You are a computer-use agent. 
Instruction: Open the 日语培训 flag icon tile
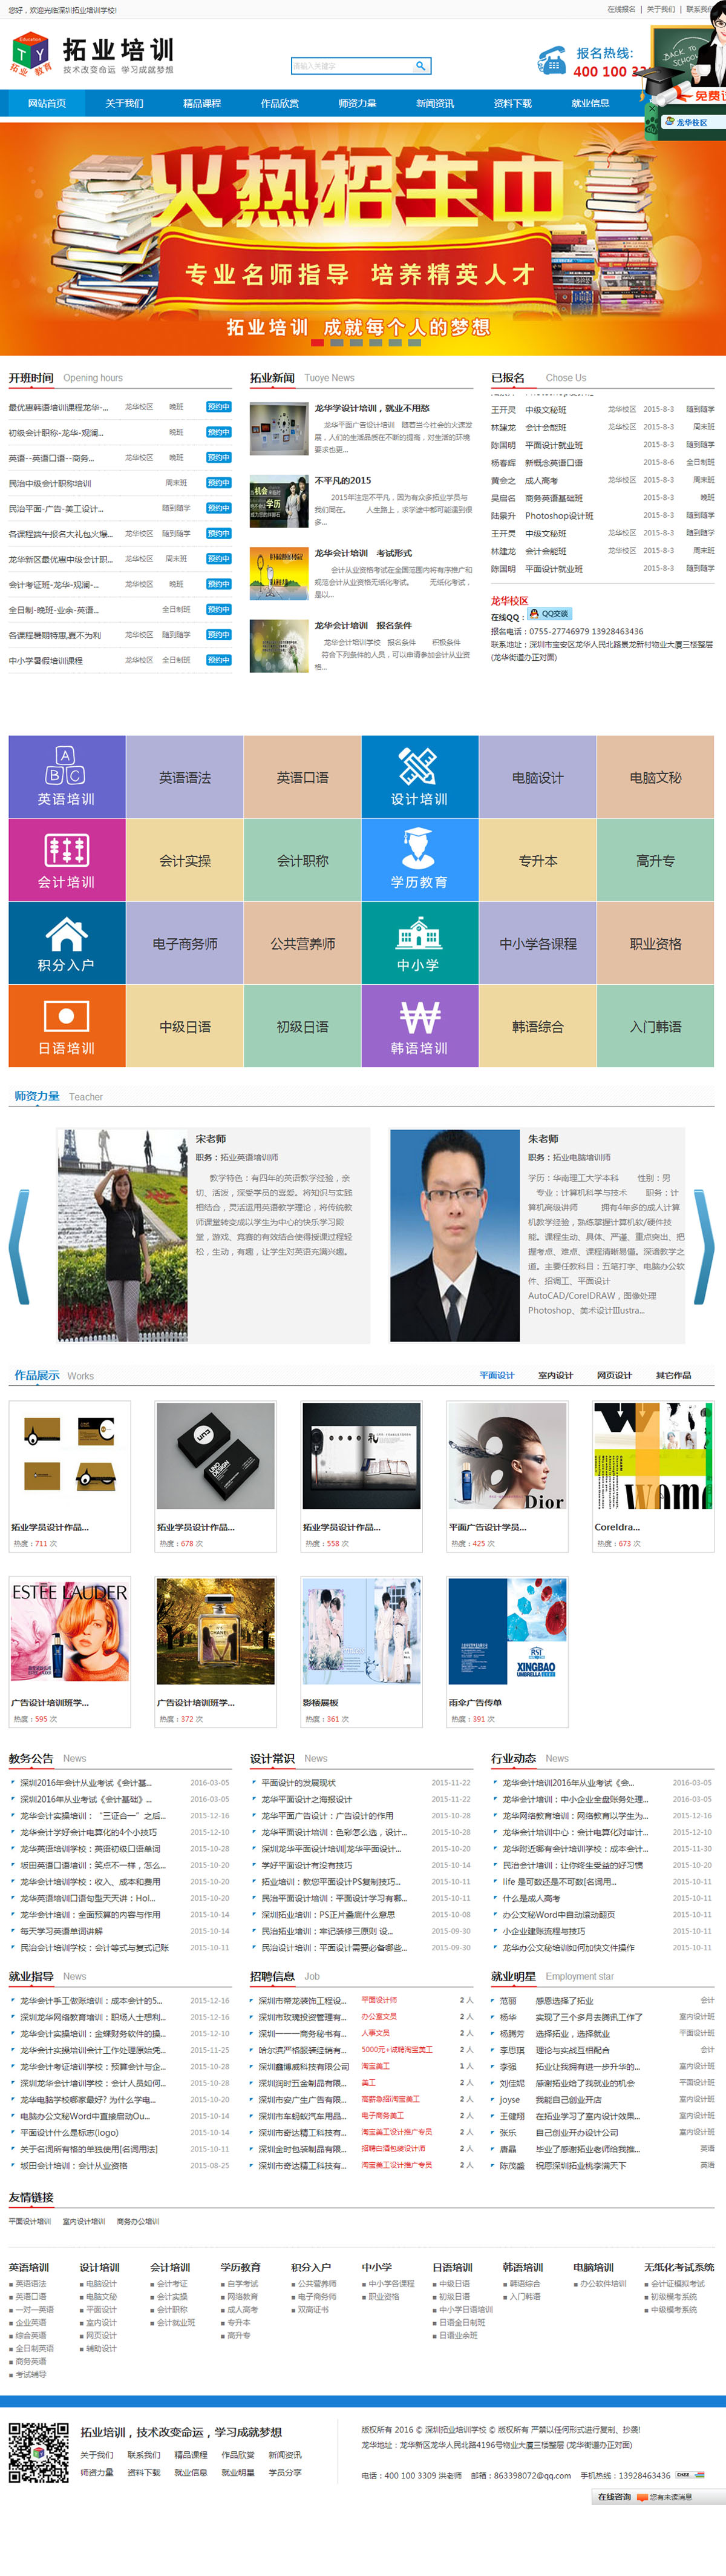pyautogui.click(x=67, y=1026)
